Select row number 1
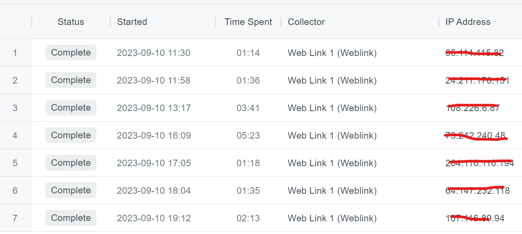This screenshot has width=522, height=234. 15,53
